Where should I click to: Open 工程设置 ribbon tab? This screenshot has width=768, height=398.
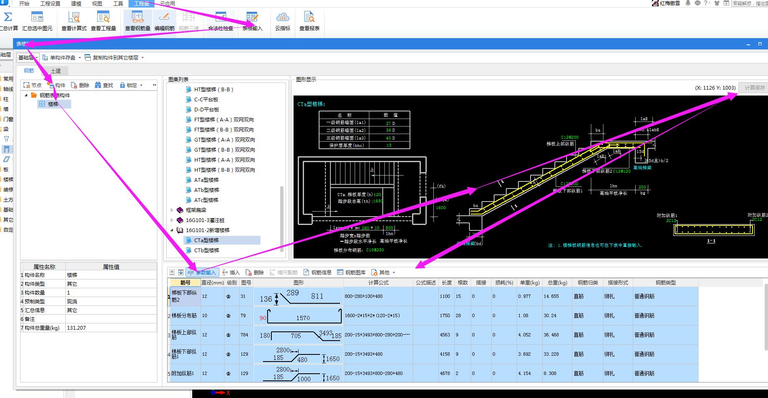(50, 3)
